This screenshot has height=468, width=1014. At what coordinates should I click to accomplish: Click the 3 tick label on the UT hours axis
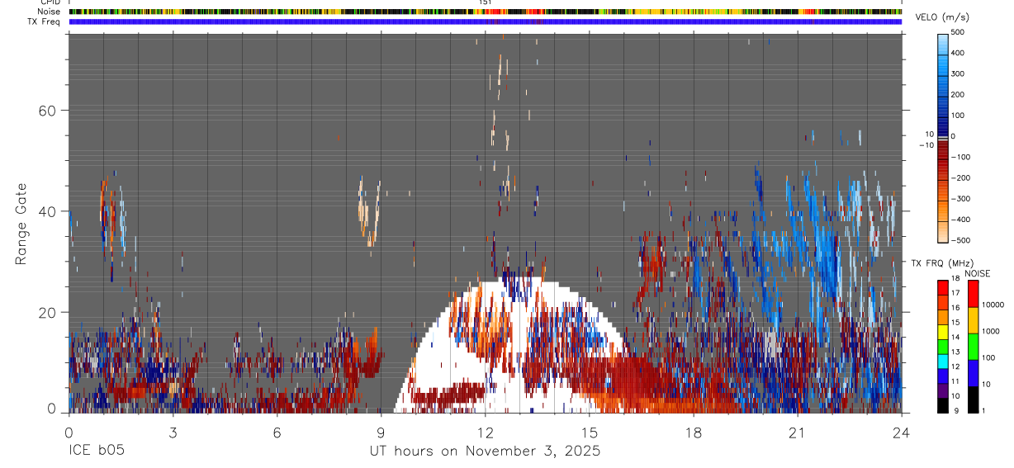click(x=173, y=432)
